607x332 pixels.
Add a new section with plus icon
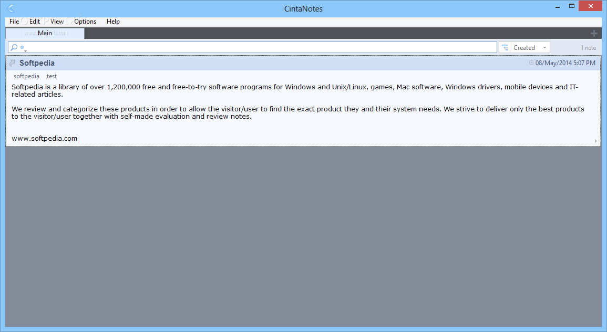coord(594,34)
